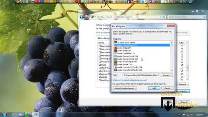Click the search magnifier in Control Panel
Viewport: 208px width, 117px height.
[204, 17]
